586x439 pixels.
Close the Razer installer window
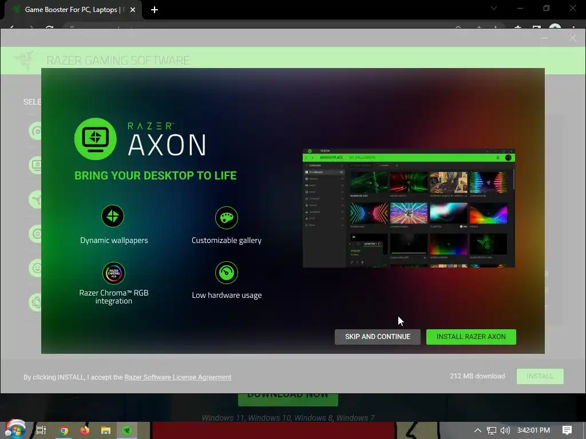pyautogui.click(x=572, y=38)
